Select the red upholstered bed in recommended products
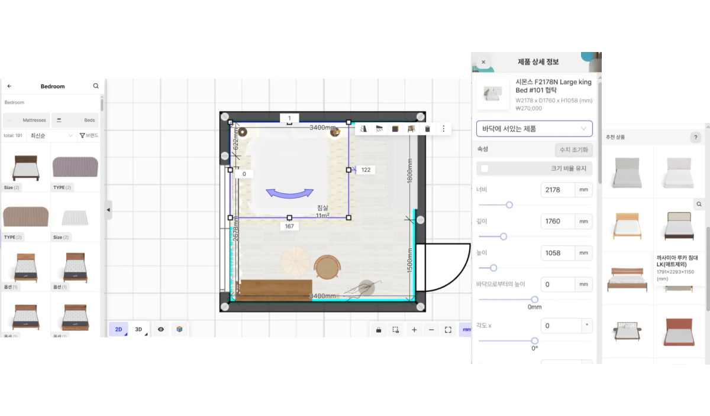 [x=678, y=332]
